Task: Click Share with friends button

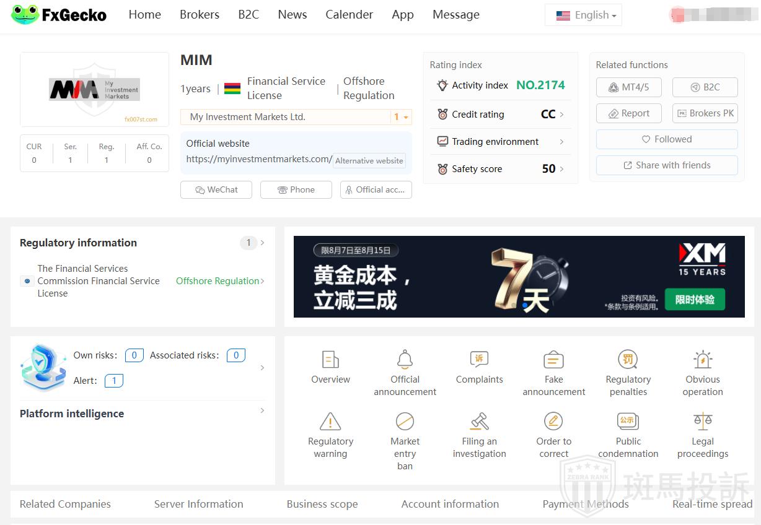Action: (666, 165)
